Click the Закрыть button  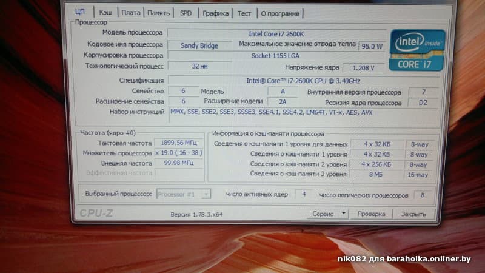(413, 214)
